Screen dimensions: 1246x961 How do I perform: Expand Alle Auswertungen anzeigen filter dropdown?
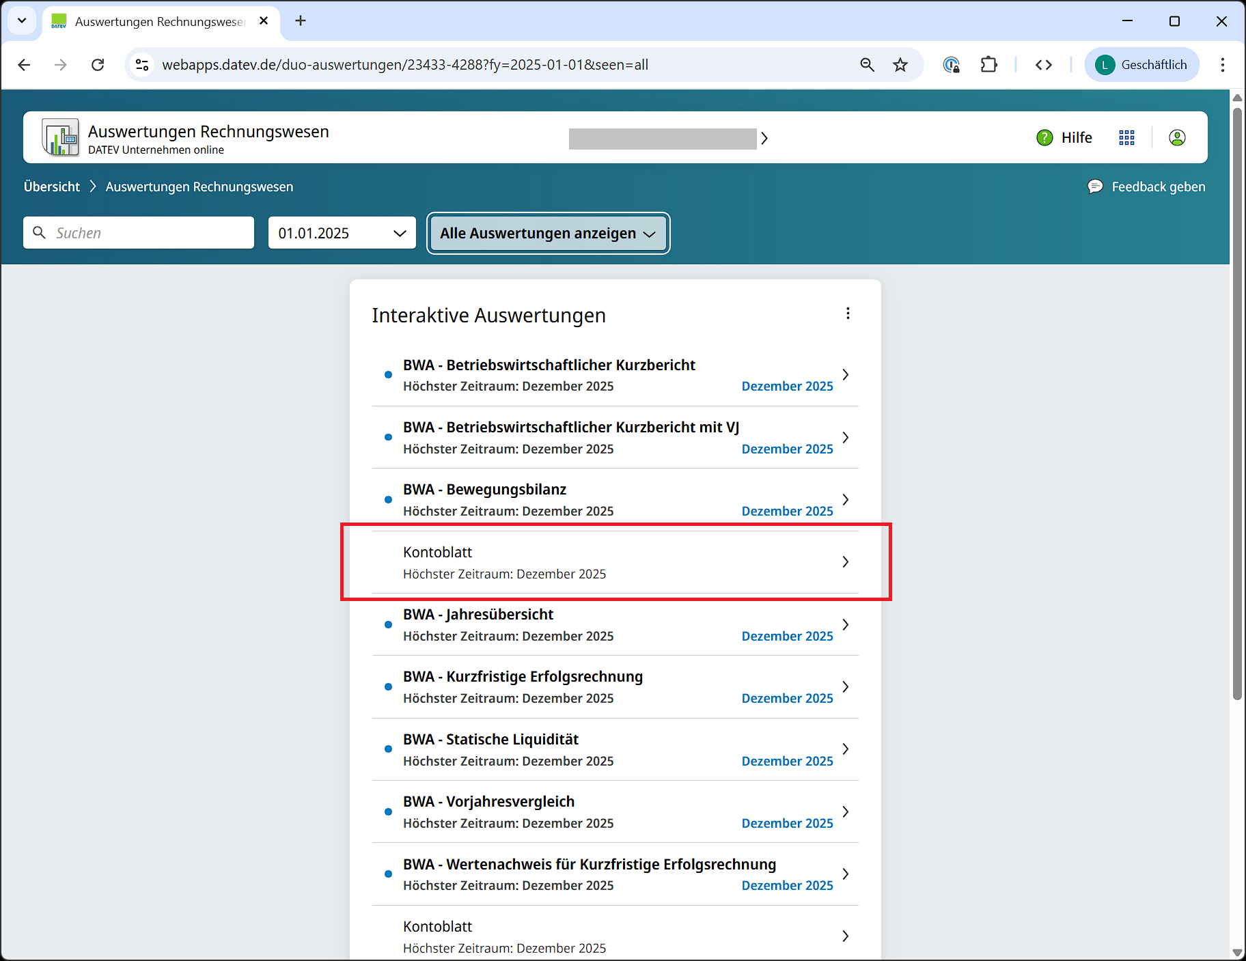click(x=548, y=233)
